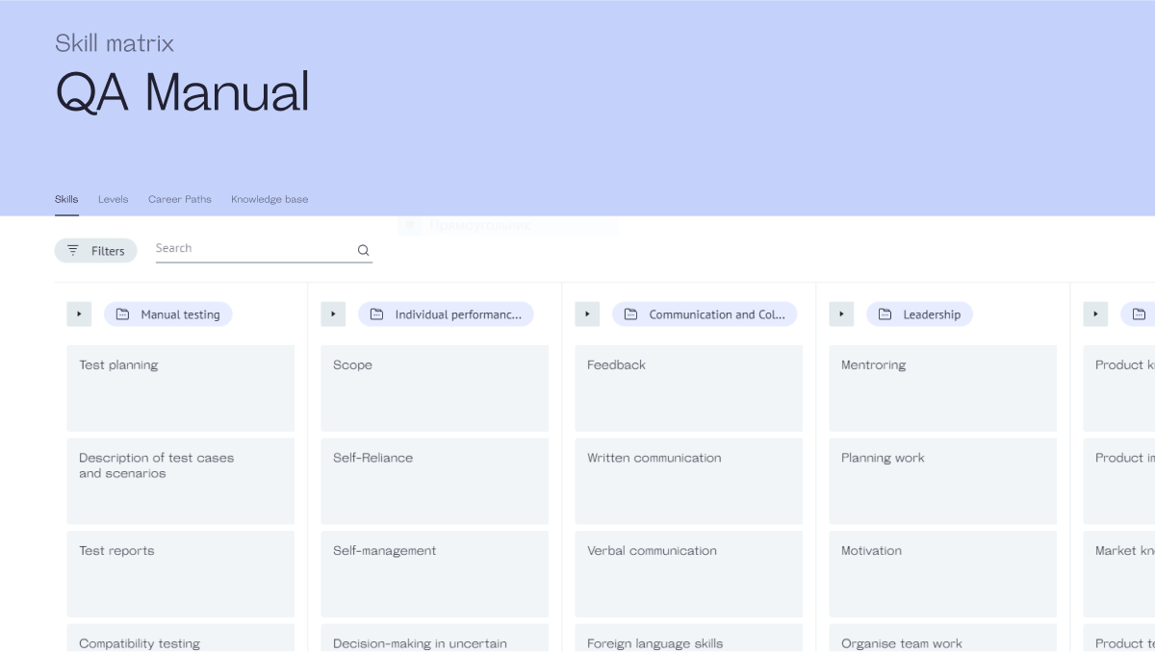Screen dimensions: 1155x652
Task: Open the Test reports skill card
Action: [180, 574]
